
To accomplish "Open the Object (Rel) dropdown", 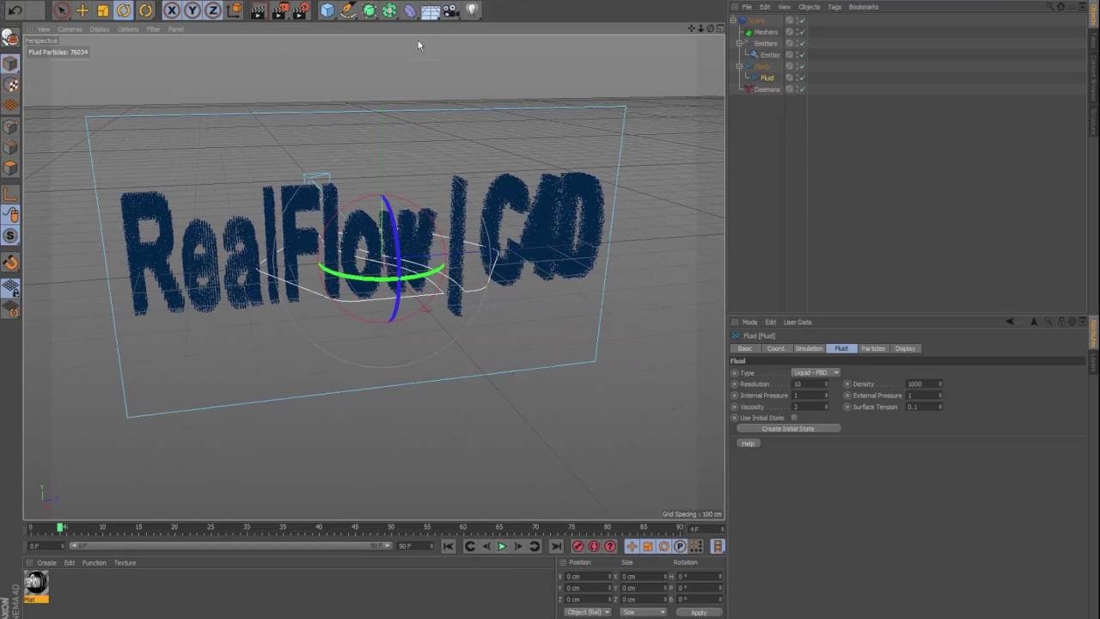I will [588, 612].
